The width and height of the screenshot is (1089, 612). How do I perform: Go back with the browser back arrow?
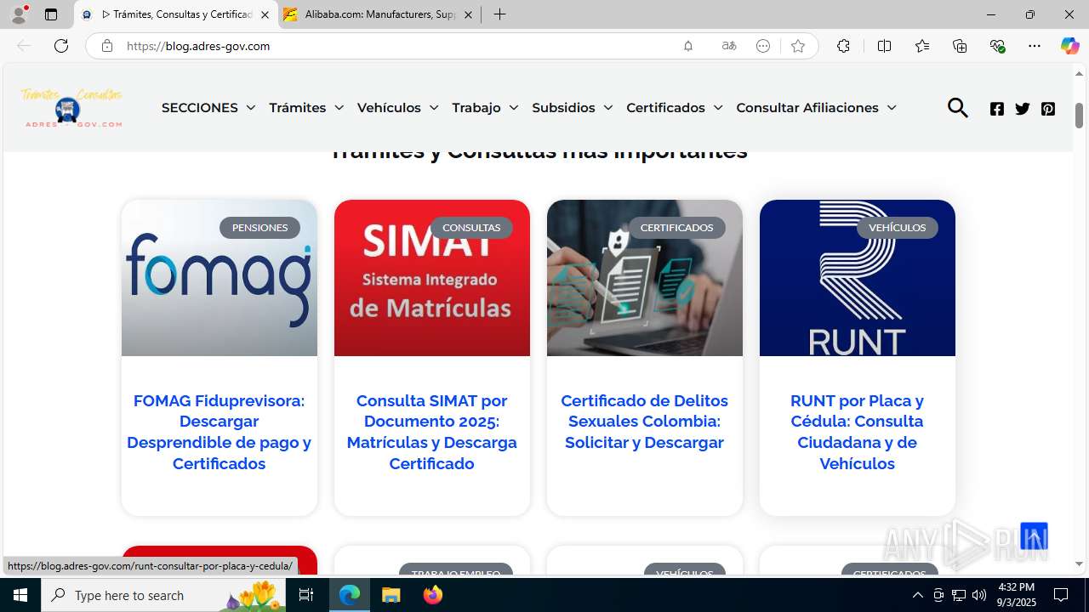(24, 46)
